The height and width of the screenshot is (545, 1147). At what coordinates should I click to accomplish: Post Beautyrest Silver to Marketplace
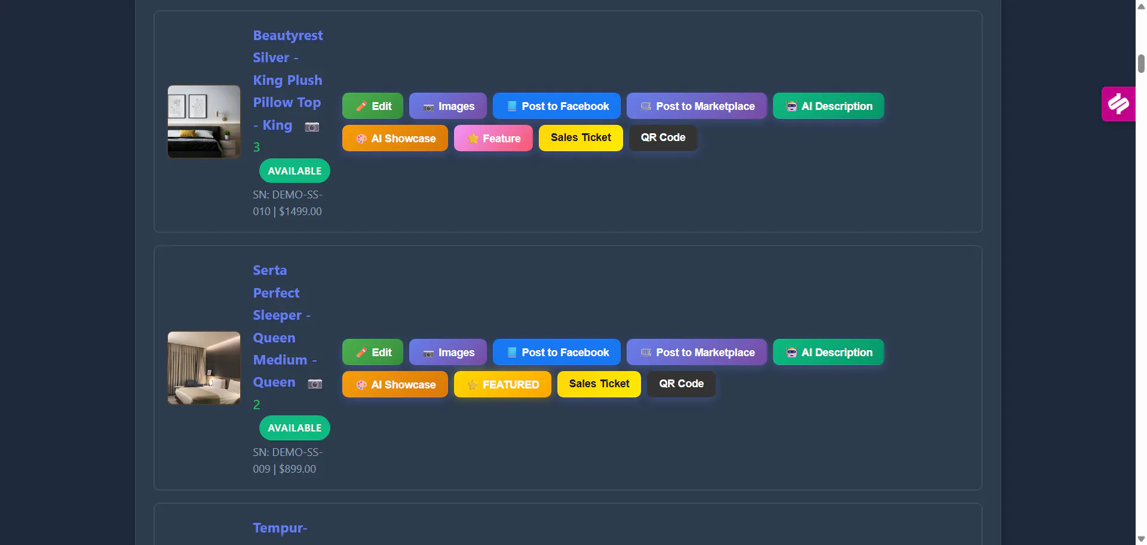[697, 106]
